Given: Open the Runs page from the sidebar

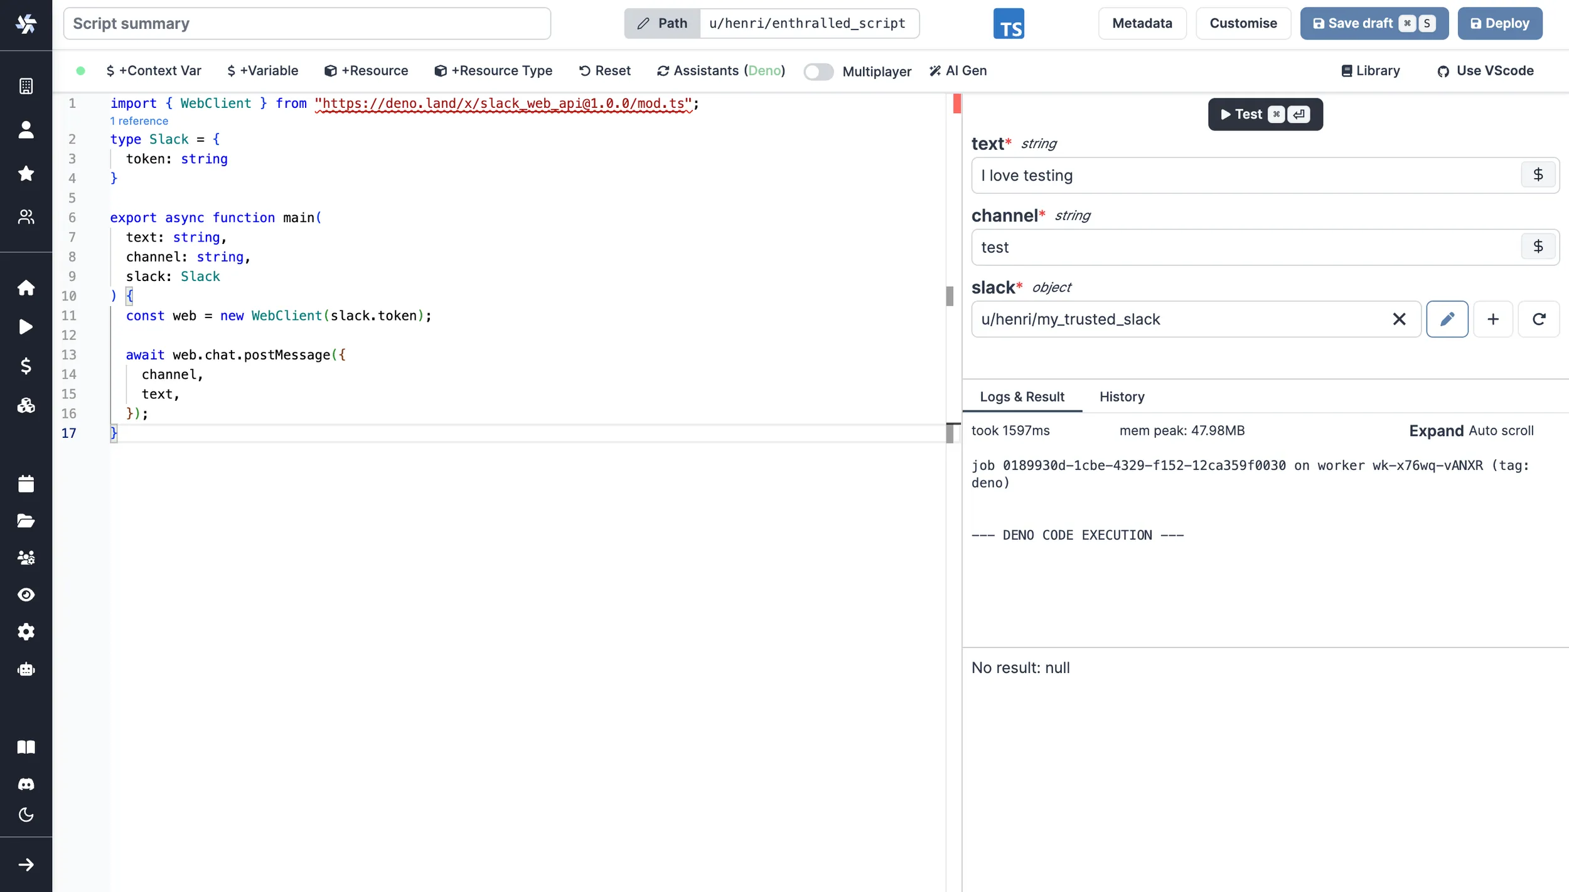Looking at the screenshot, I should click(x=26, y=327).
